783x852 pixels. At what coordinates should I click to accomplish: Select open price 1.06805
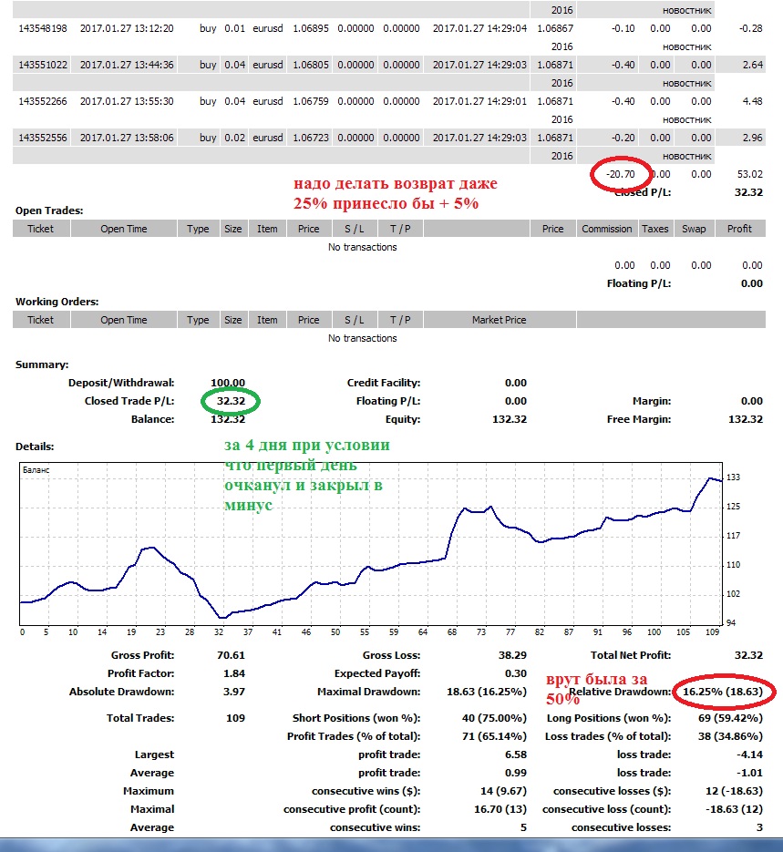(311, 65)
